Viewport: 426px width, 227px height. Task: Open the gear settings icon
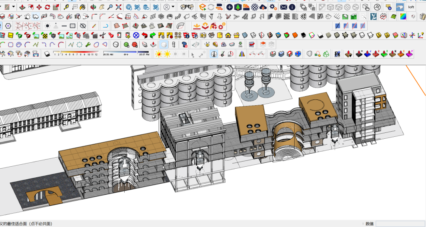[x=273, y=7]
